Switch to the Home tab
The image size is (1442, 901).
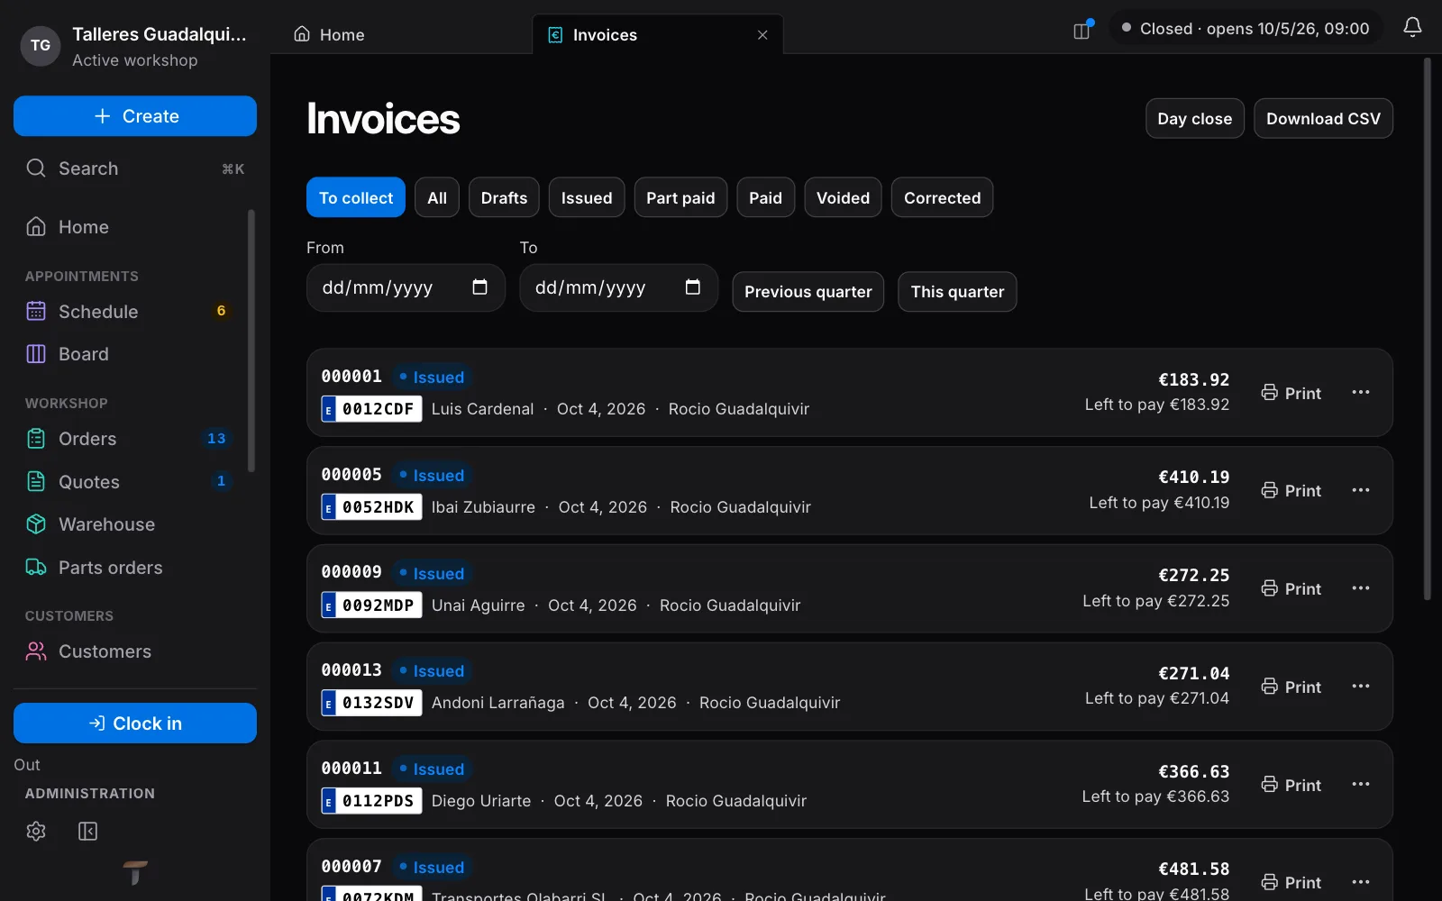coord(330,35)
